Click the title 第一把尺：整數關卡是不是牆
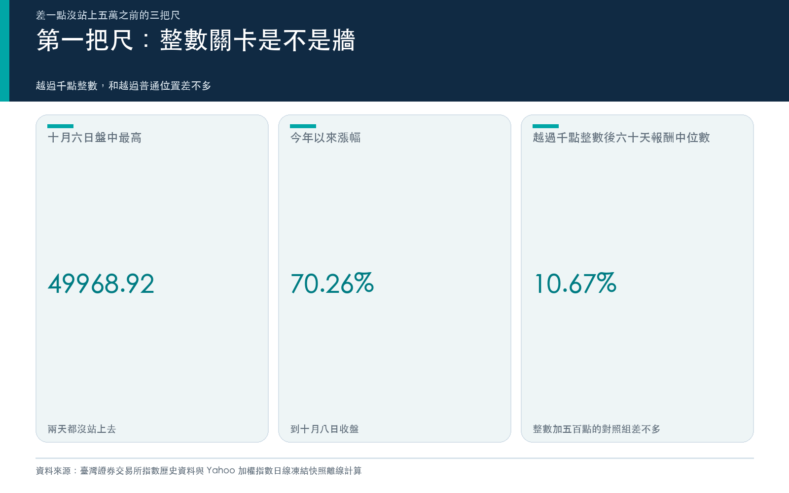Viewport: 789px width, 493px height. [196, 40]
